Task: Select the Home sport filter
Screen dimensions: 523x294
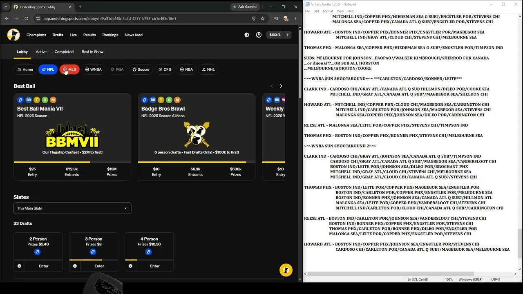Action: pyautogui.click(x=25, y=69)
